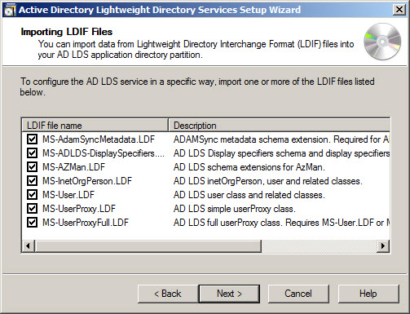Image resolution: width=410 pixels, height=314 pixels.
Task: Click the left scroll arrow of the list
Action: point(29,246)
